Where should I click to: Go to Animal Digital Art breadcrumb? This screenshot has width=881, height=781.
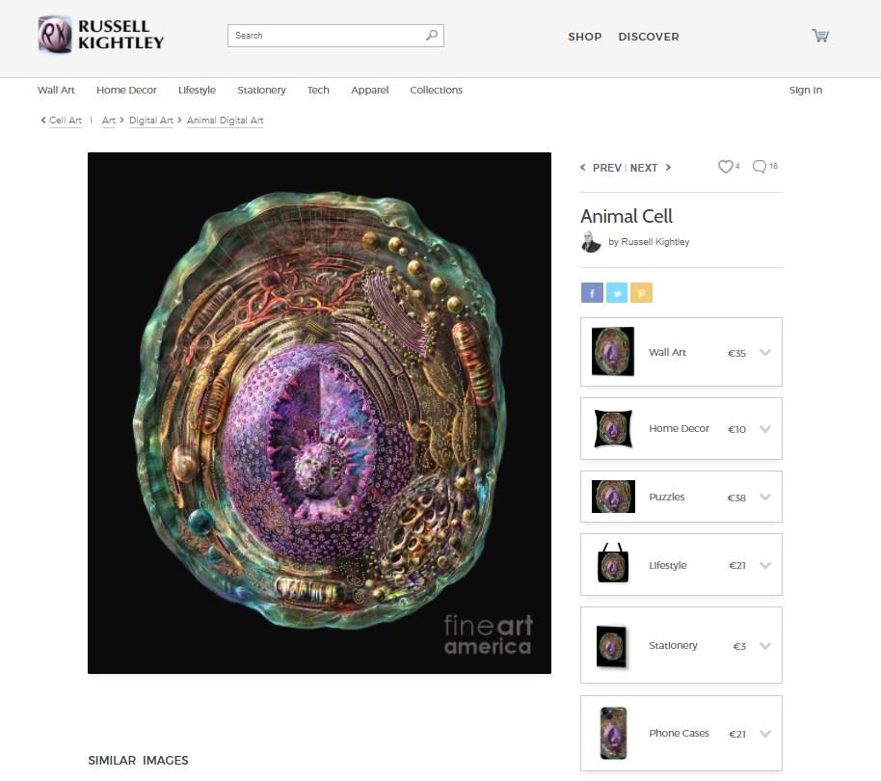pos(225,121)
